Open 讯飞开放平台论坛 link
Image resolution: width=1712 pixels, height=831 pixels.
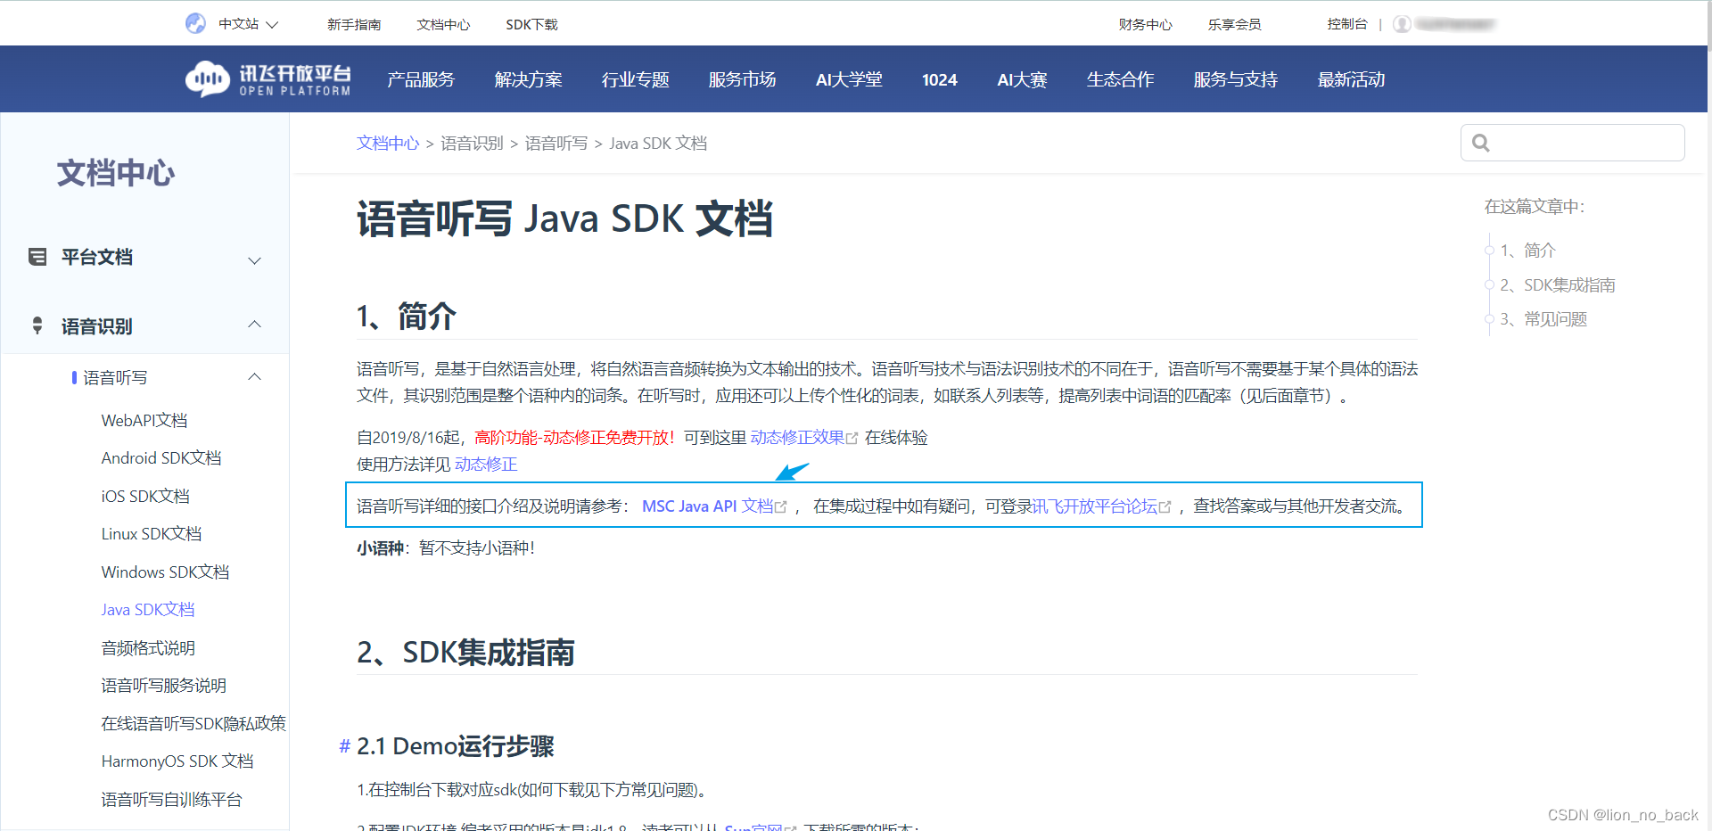(x=1095, y=506)
